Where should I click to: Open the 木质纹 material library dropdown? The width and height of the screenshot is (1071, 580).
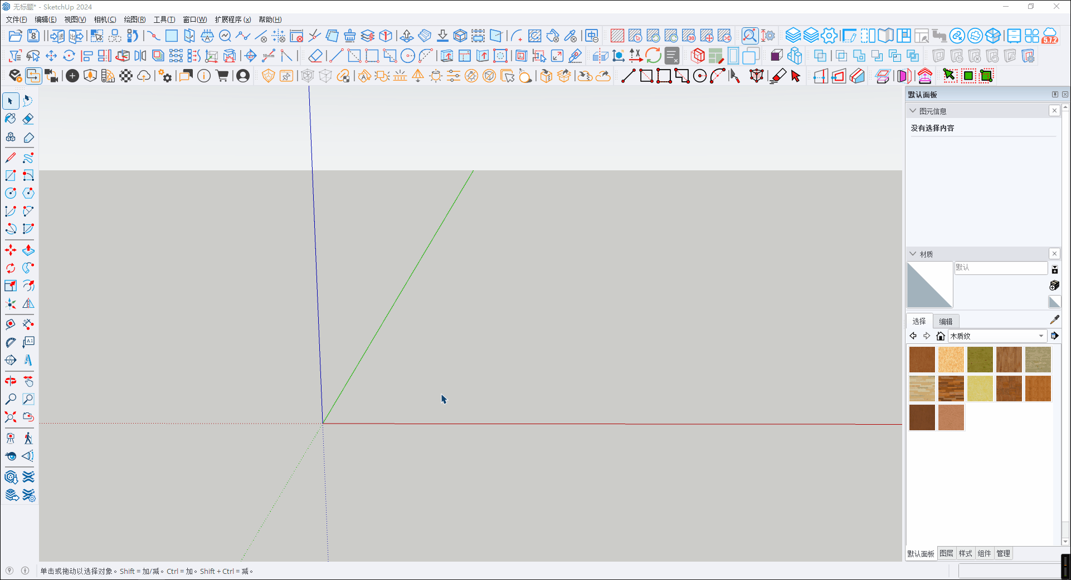click(997, 336)
